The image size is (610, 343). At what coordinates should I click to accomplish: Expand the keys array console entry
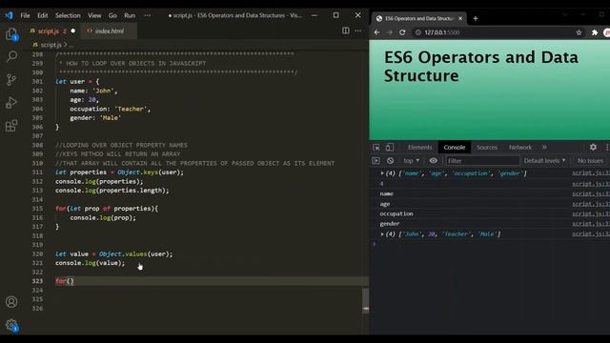[382, 173]
